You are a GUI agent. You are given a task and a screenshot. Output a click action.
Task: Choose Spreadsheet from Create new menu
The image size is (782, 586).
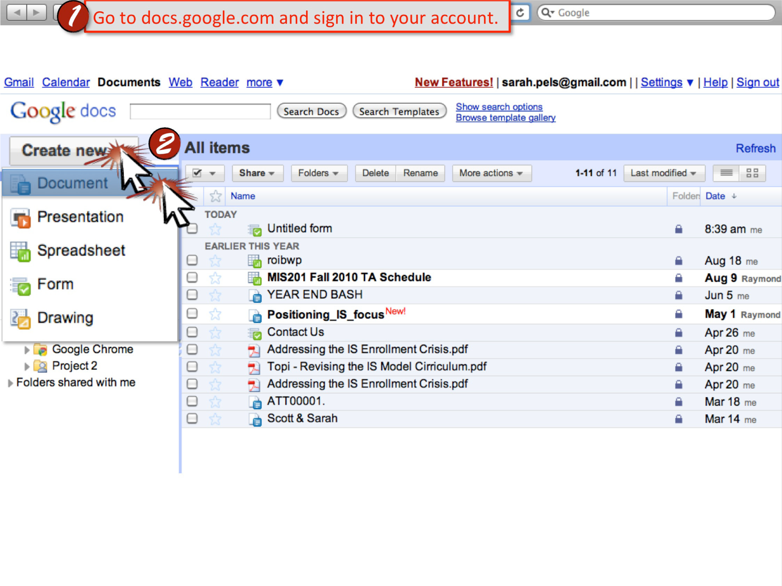point(90,250)
